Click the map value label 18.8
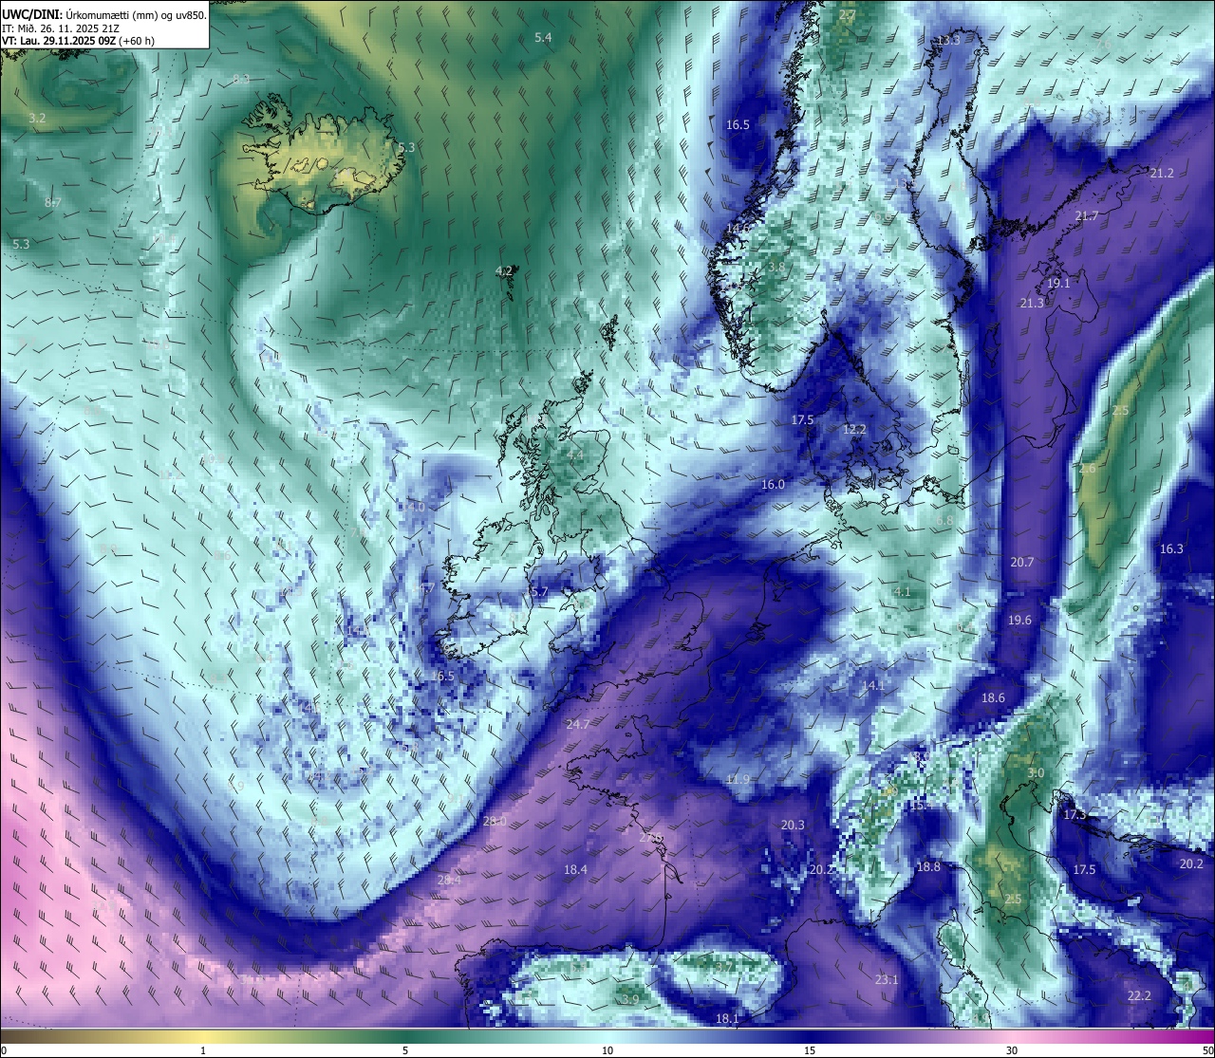The height and width of the screenshot is (1058, 1215). (928, 867)
